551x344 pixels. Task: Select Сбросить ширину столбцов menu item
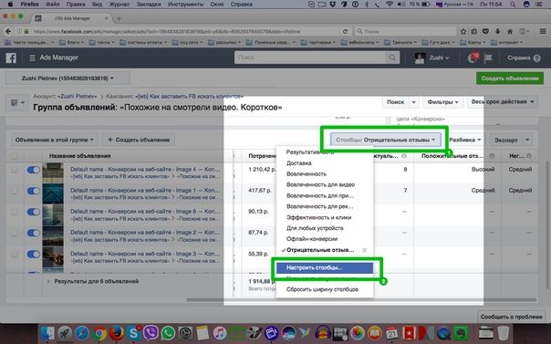[322, 289]
